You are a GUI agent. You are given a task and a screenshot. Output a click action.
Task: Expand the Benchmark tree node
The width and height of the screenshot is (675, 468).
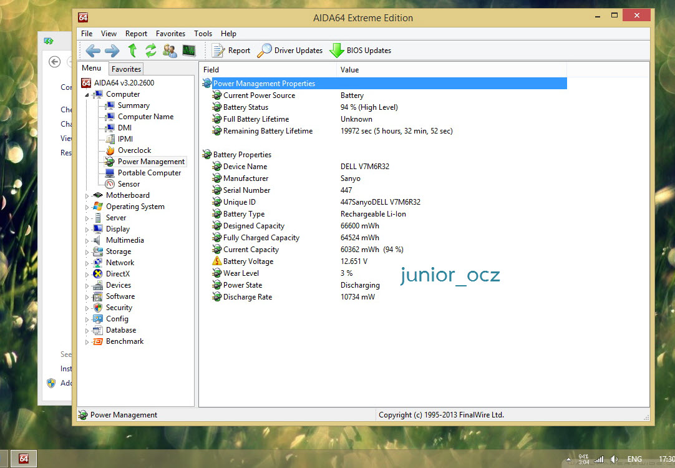tap(87, 342)
